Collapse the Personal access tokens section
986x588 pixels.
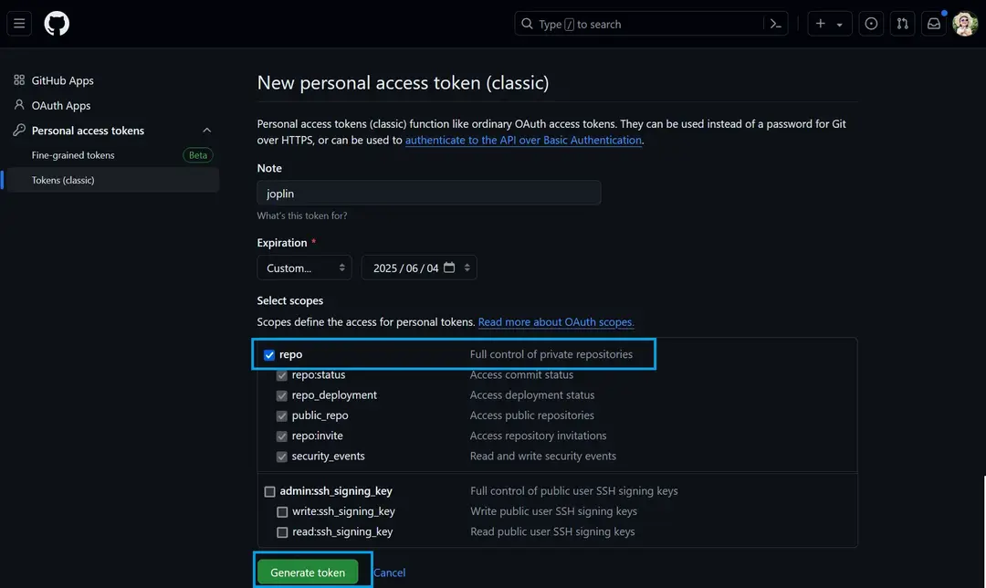(x=206, y=131)
